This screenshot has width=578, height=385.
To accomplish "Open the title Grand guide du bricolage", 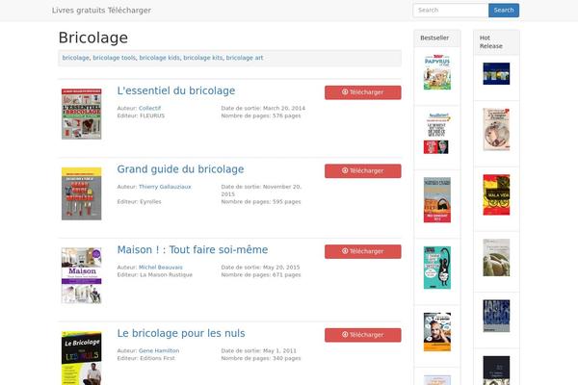I will (x=181, y=169).
